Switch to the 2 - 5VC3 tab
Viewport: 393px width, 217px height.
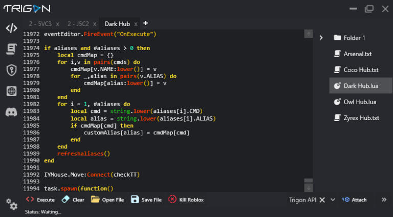[x=39, y=24]
